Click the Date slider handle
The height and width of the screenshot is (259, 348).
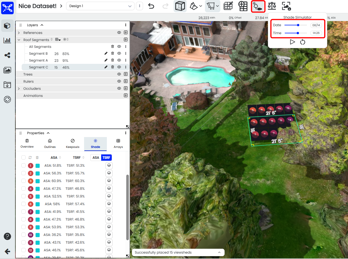298,25
